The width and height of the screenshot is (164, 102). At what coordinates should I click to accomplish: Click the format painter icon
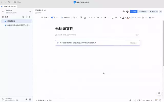point(81,18)
